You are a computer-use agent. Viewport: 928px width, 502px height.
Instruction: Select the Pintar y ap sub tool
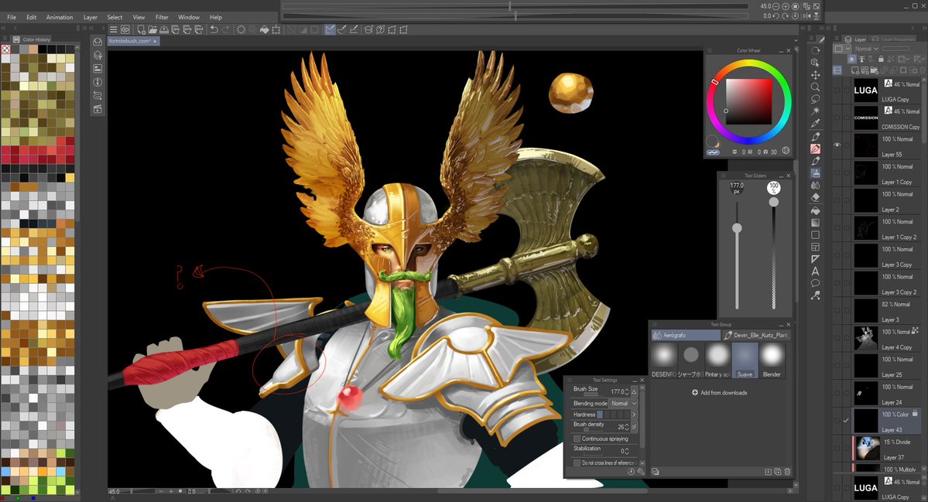coord(717,360)
